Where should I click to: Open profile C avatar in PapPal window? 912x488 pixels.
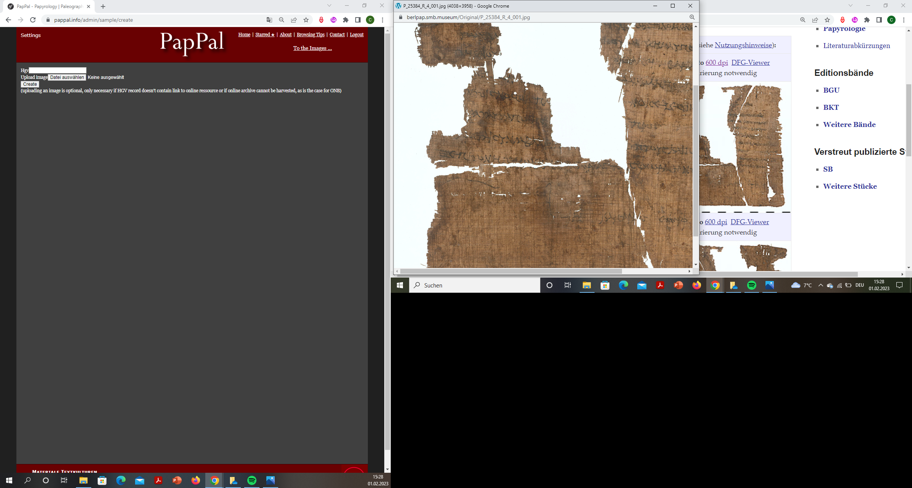370,20
